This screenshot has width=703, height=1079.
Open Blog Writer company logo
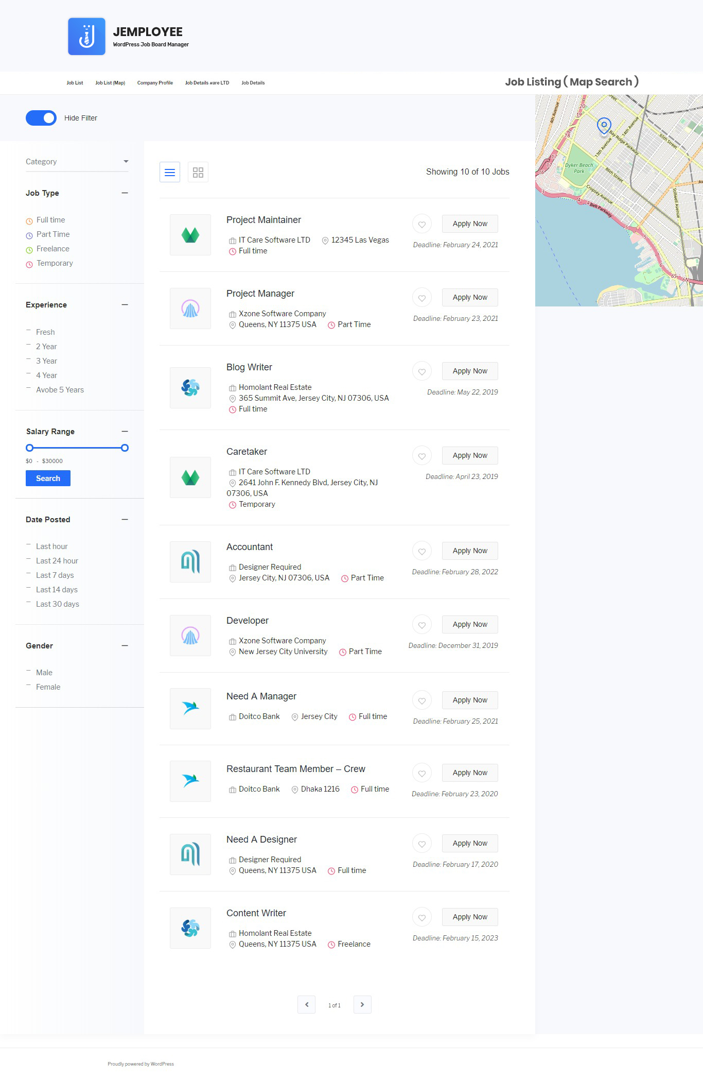(x=190, y=388)
